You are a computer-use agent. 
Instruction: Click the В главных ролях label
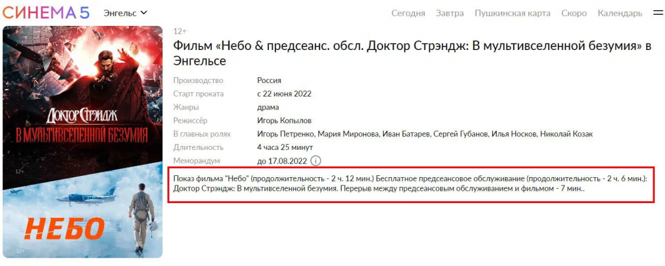click(202, 134)
